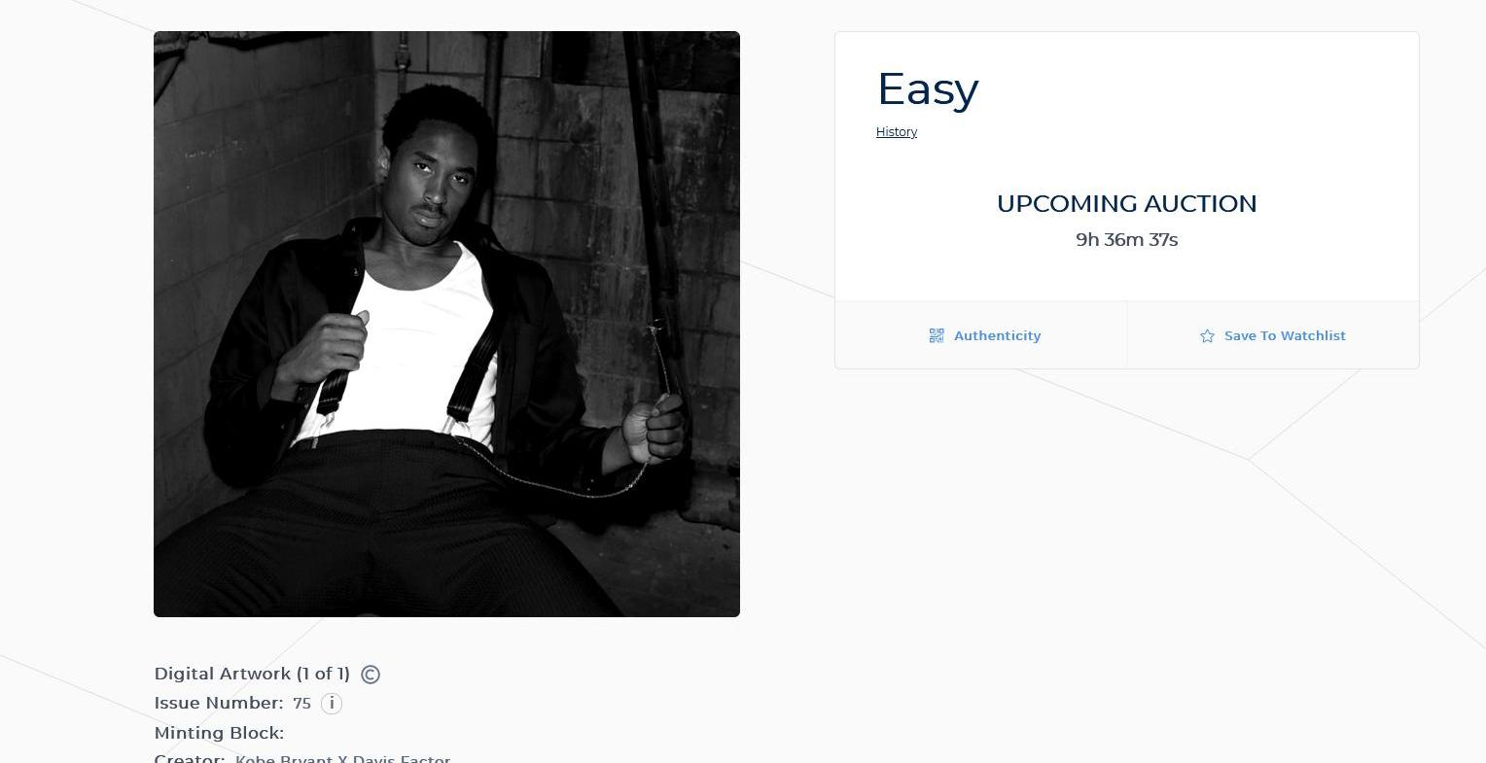1486x763 pixels.
Task: Click the Digital Artwork label text
Action: click(223, 674)
